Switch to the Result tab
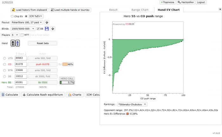The width and height of the screenshot is (222, 137). pyautogui.click(x=113, y=10)
